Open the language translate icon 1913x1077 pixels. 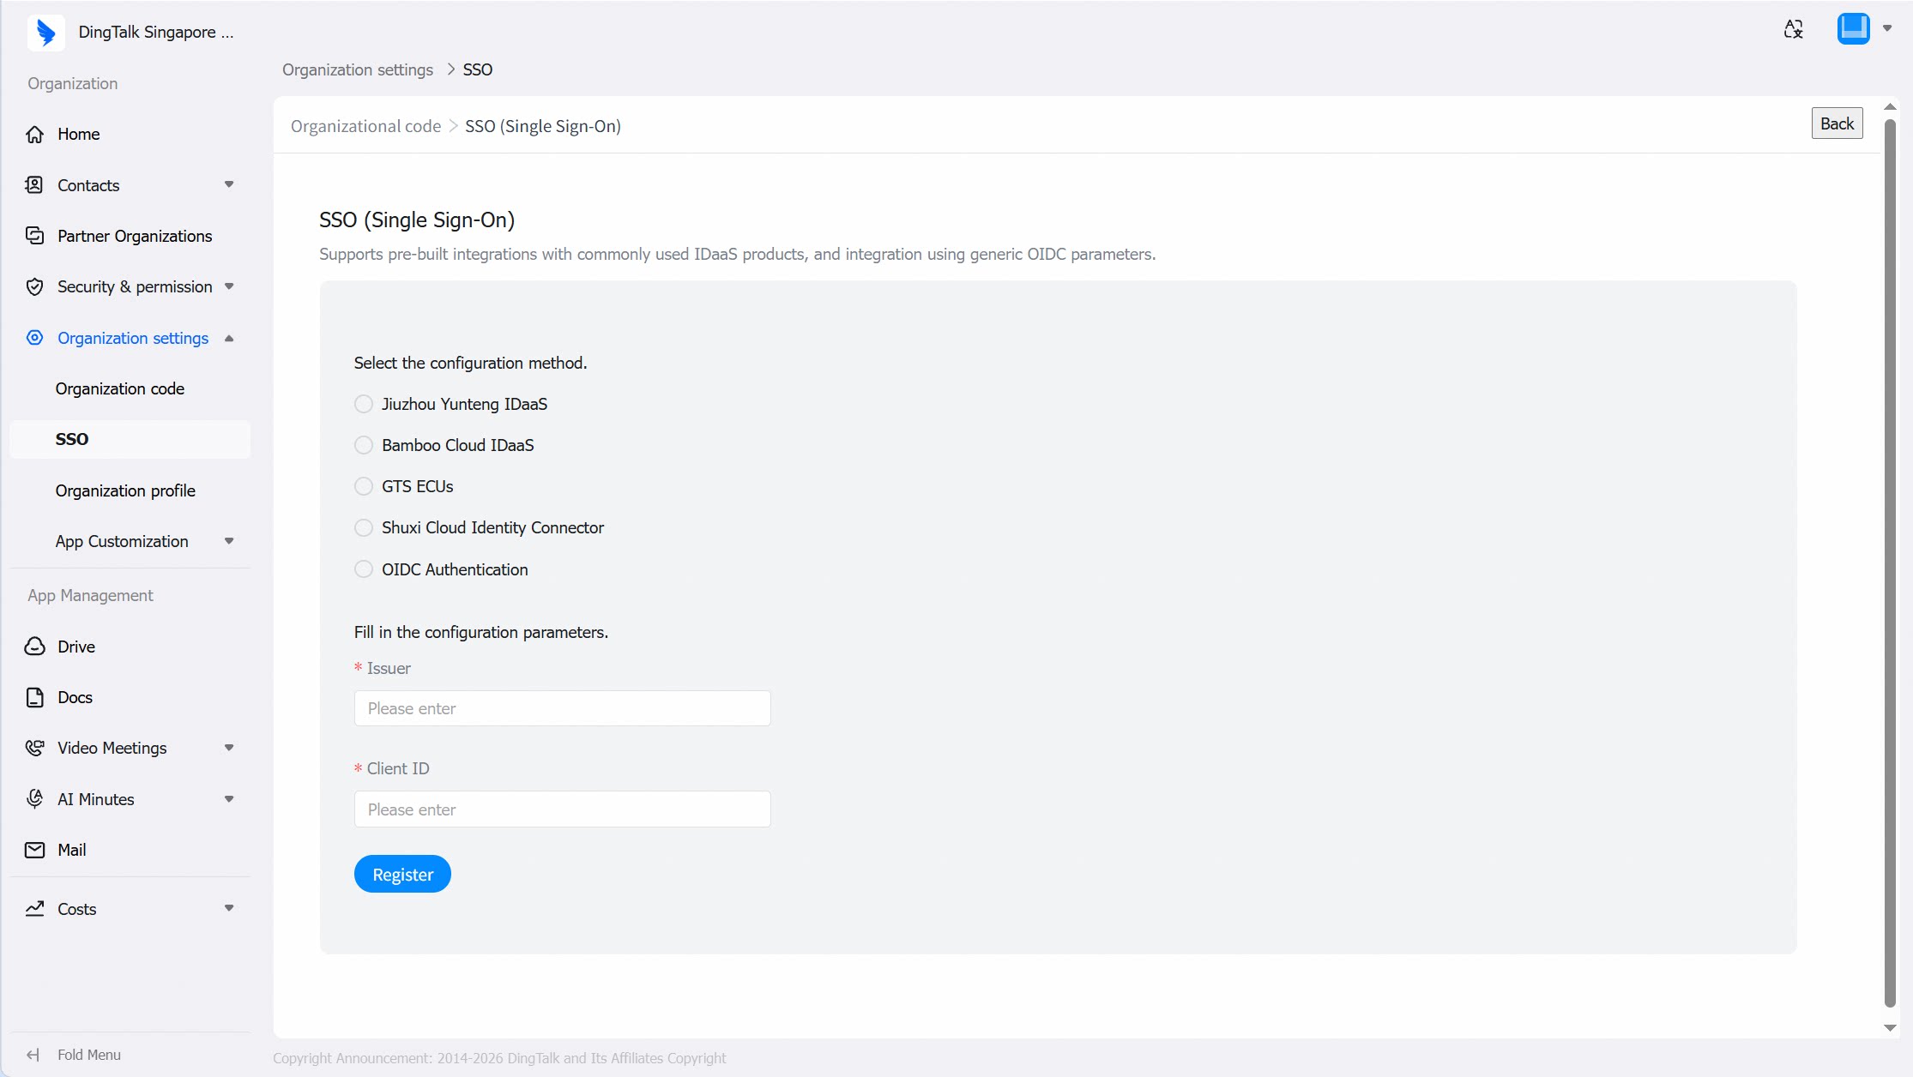coord(1793,29)
